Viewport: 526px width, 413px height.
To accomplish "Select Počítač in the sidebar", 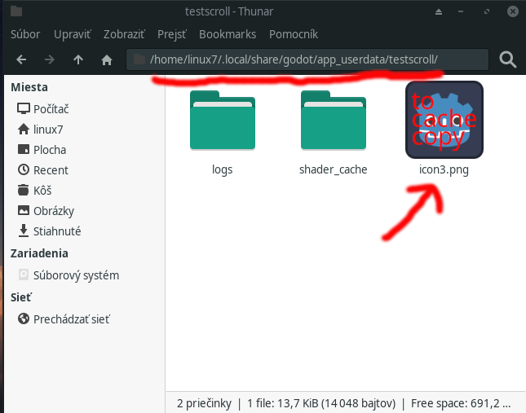I will (51, 108).
